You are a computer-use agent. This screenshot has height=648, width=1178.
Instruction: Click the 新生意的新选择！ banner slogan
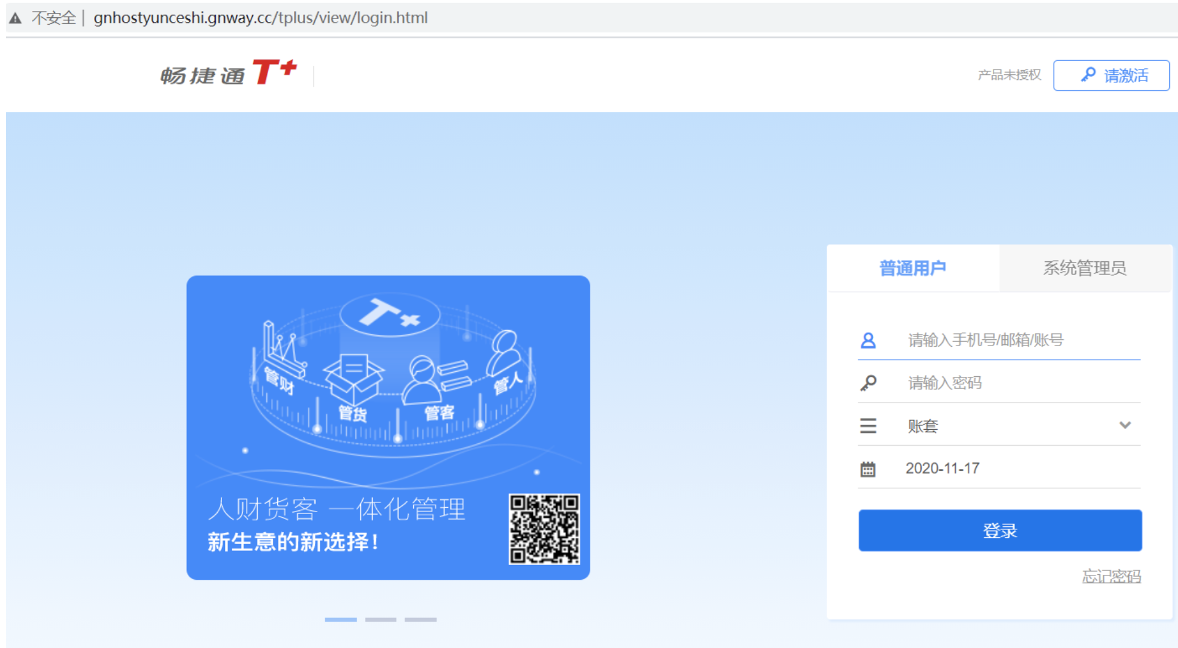(x=293, y=542)
